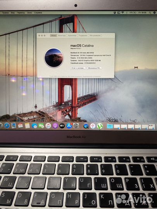Open the purple Podcasts icon
This screenshot has height=209, width=157.
[55, 126]
